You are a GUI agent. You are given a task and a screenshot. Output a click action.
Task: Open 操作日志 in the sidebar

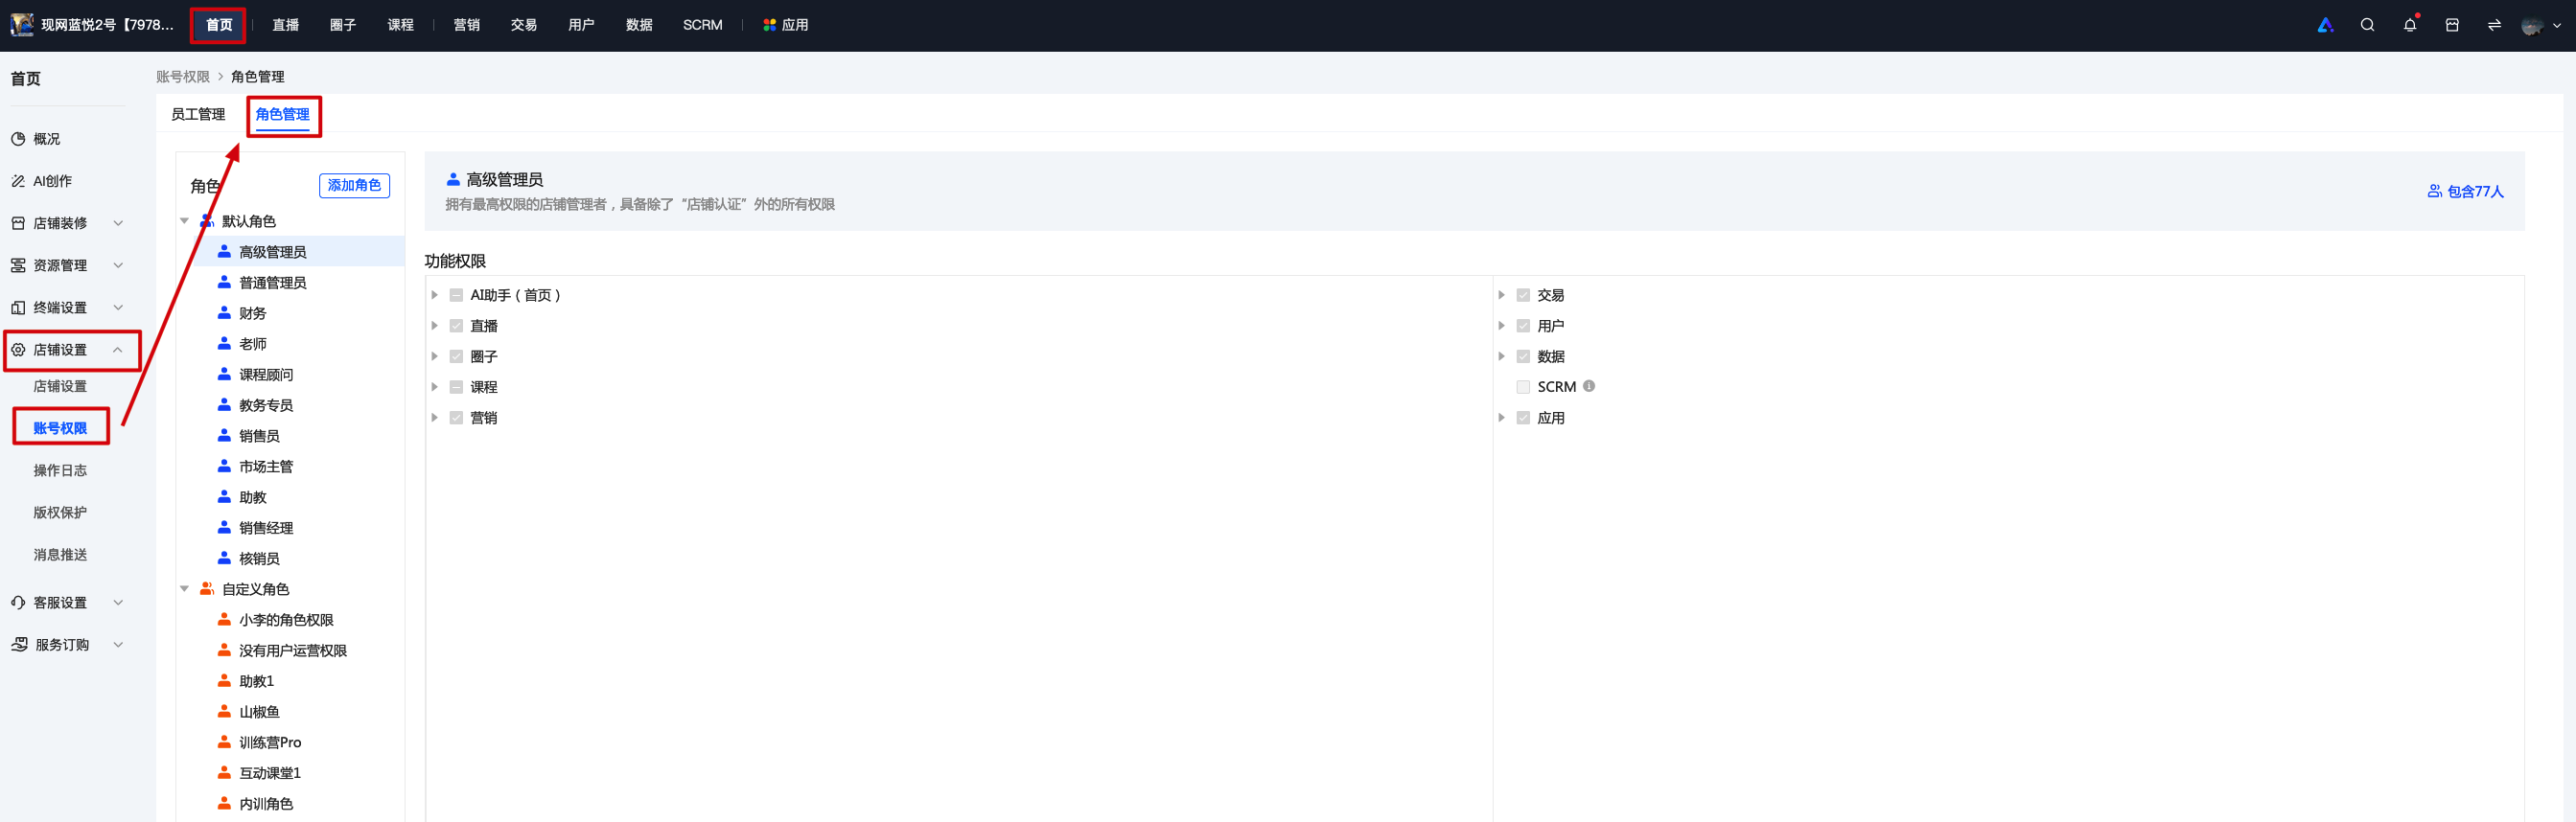coord(60,469)
